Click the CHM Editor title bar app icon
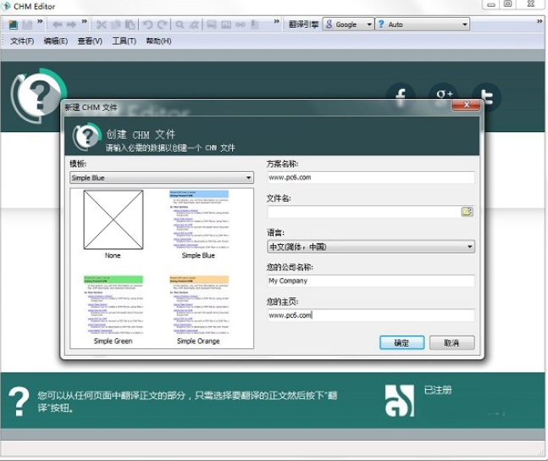 [x=6, y=6]
